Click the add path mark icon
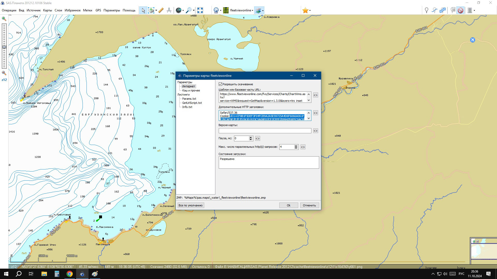The height and width of the screenshot is (279, 497). [434, 10]
